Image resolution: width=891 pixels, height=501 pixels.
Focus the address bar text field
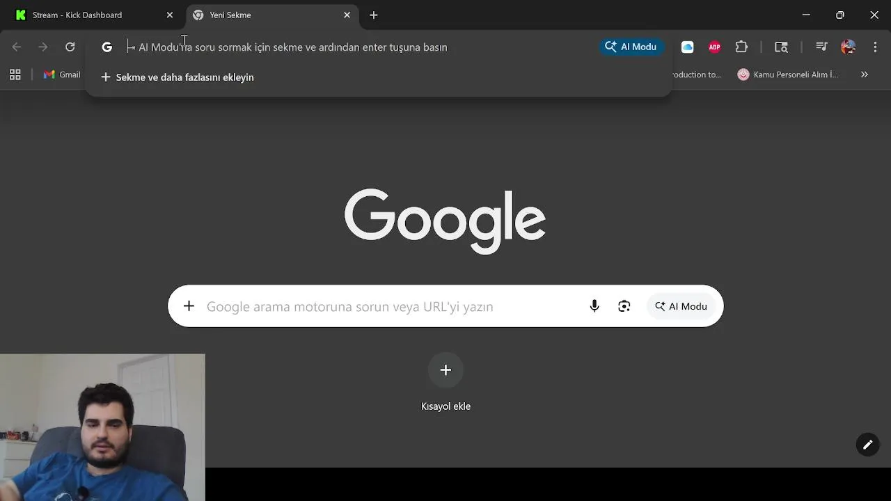point(358,47)
